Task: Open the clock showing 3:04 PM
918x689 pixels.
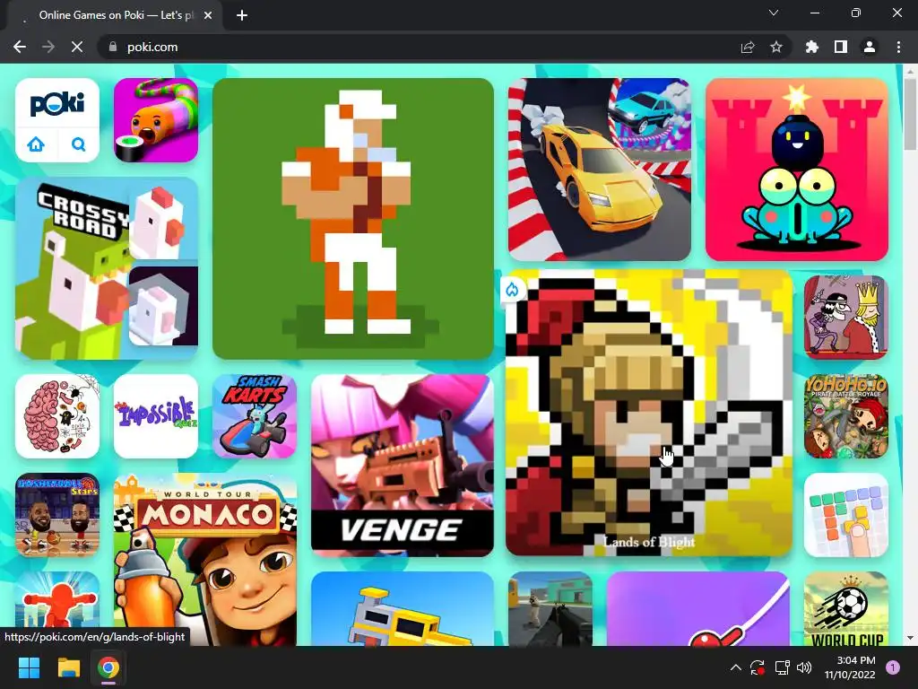Action: click(x=850, y=667)
